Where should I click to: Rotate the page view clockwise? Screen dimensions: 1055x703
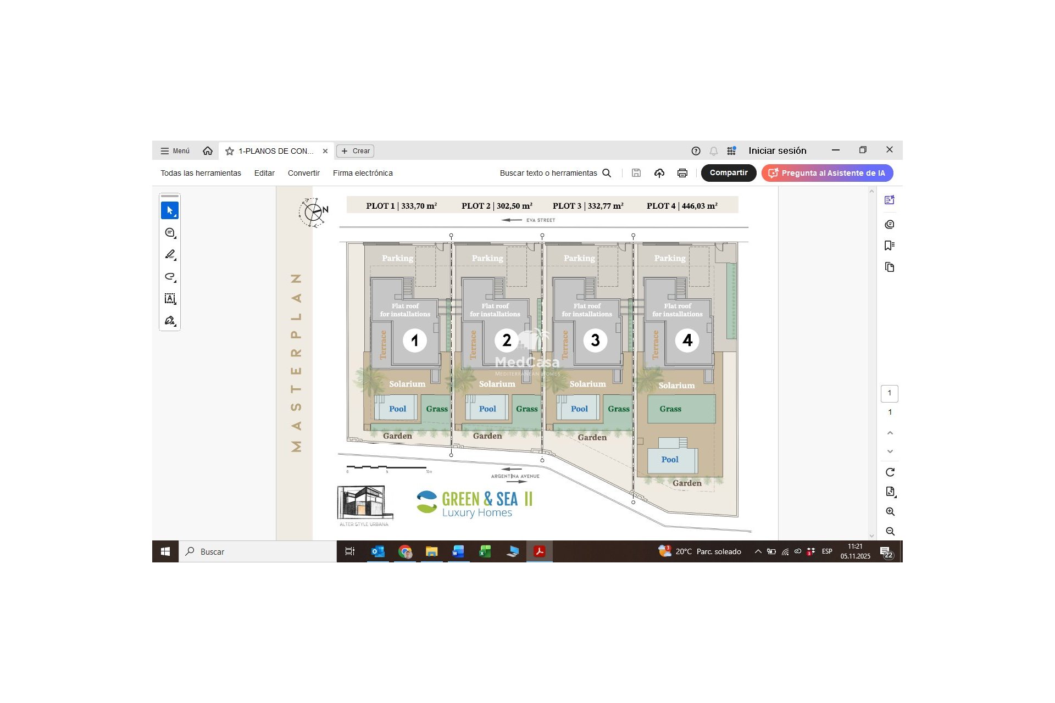click(890, 472)
